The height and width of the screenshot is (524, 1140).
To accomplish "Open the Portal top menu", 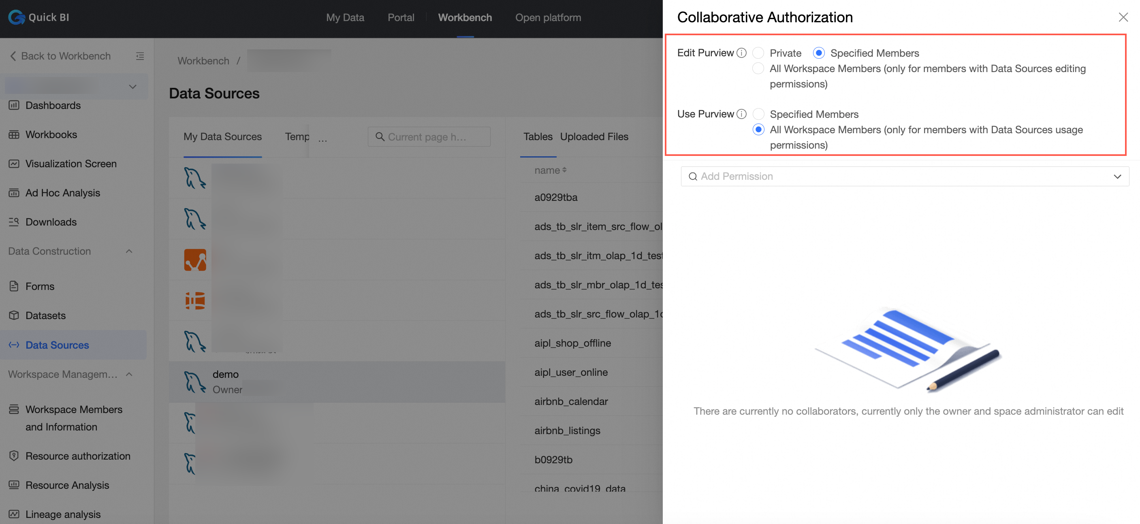I will click(x=401, y=18).
